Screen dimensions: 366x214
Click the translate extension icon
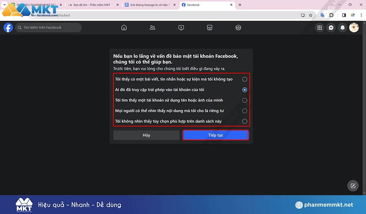tap(322, 15)
